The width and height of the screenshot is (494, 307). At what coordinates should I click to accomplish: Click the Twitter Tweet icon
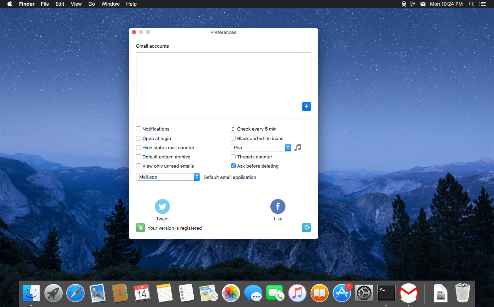162,206
